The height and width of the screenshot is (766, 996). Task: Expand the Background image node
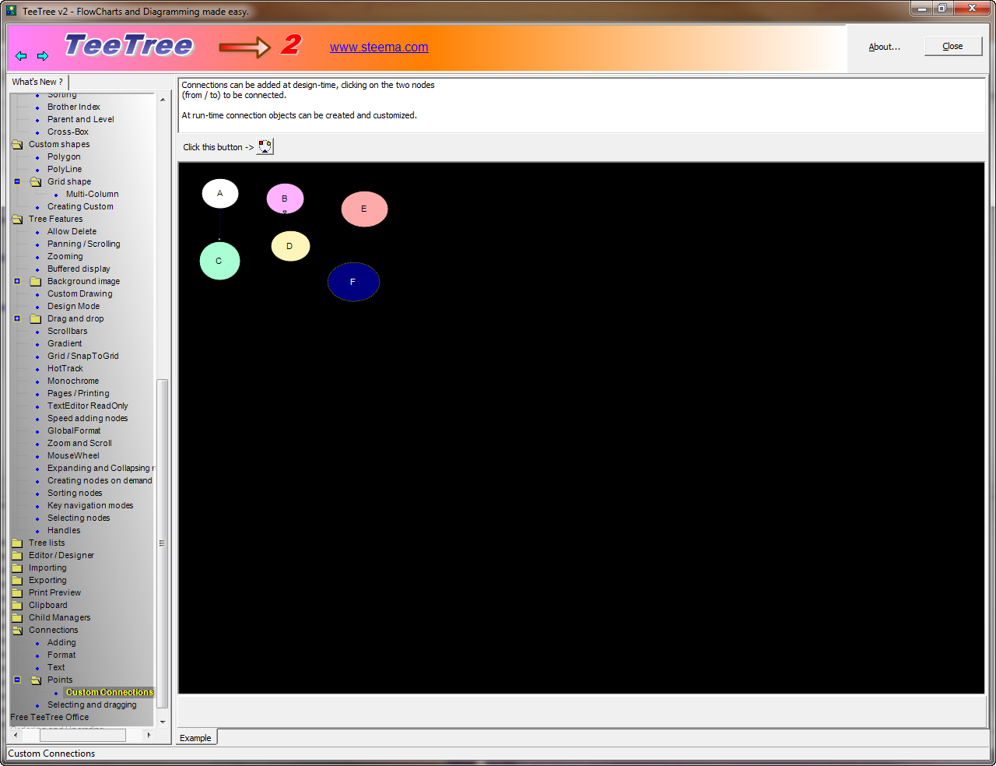point(17,281)
